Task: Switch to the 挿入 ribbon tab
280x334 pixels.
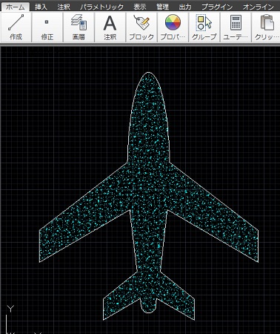Action: [41, 7]
